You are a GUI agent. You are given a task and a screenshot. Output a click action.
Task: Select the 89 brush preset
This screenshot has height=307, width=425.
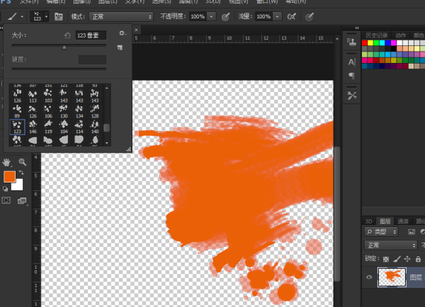tap(17, 112)
